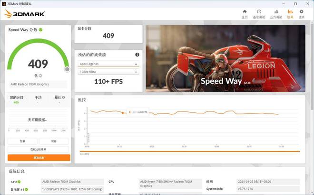The image size is (314, 195).
Task: Click the 3DMark title bar app icon
Action: 4,4
